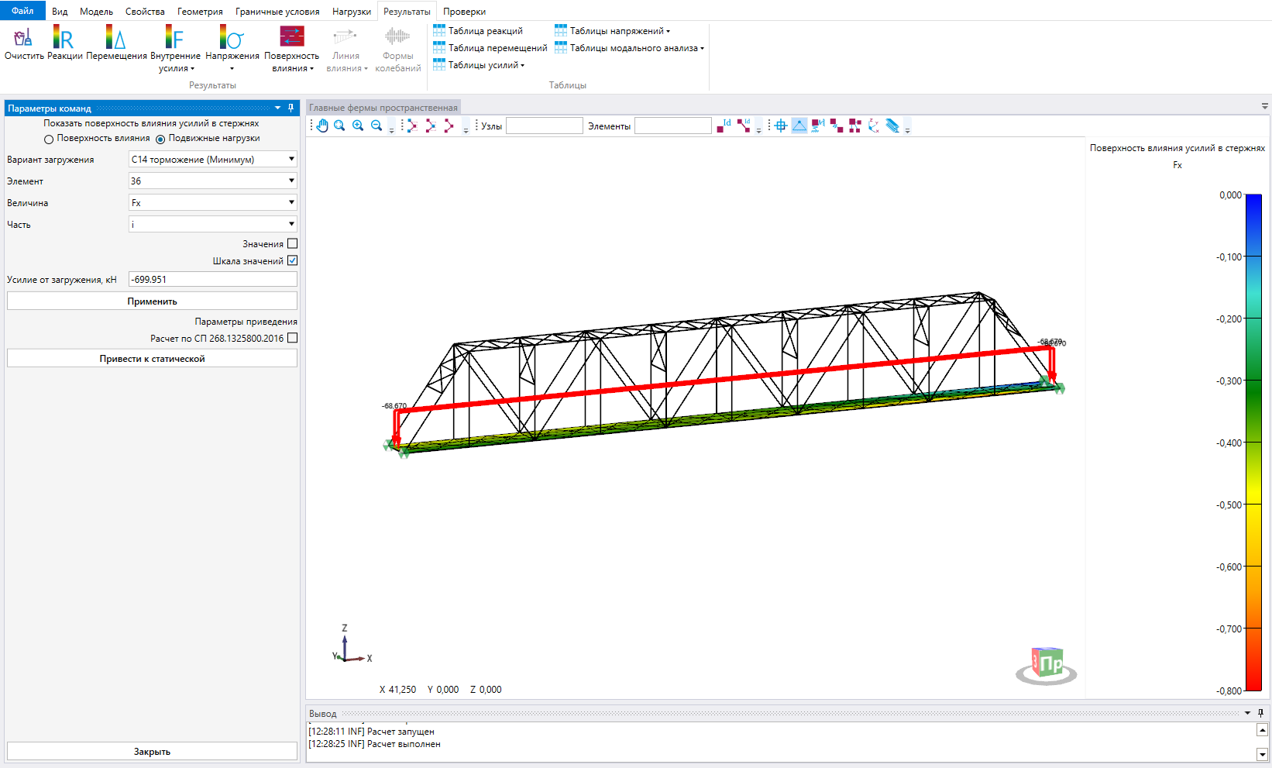Viewport: 1272px width, 768px height.
Task: Click the zoom out magnifier
Action: coord(376,126)
